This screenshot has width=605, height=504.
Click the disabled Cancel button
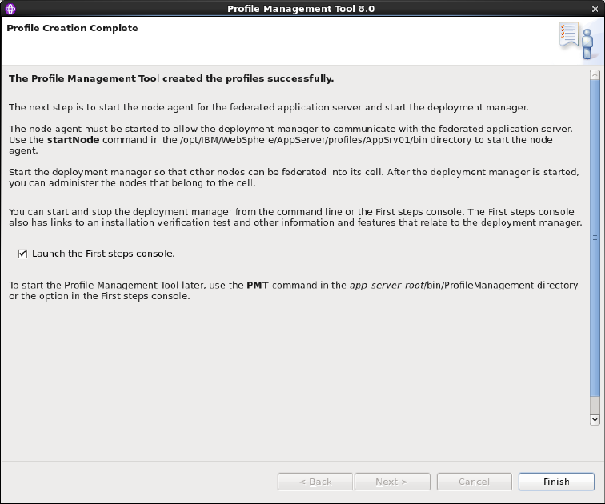pyautogui.click(x=475, y=482)
